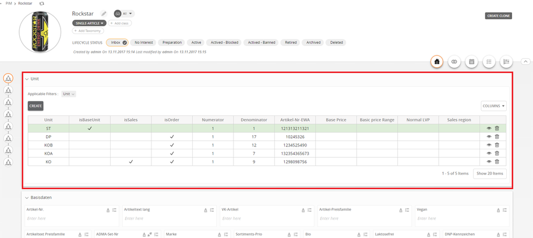Click the translation icon on Artikeltext lang field
The width and height of the screenshot is (533, 238).
click(206, 210)
